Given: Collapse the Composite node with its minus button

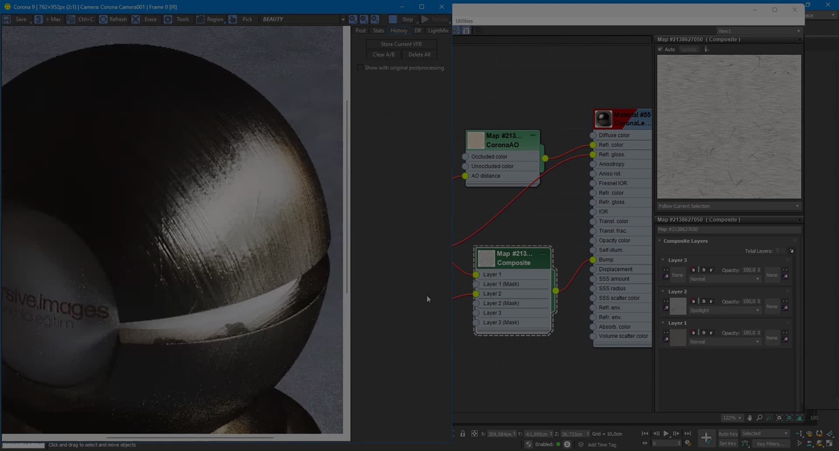Looking at the screenshot, I should click(x=543, y=253).
